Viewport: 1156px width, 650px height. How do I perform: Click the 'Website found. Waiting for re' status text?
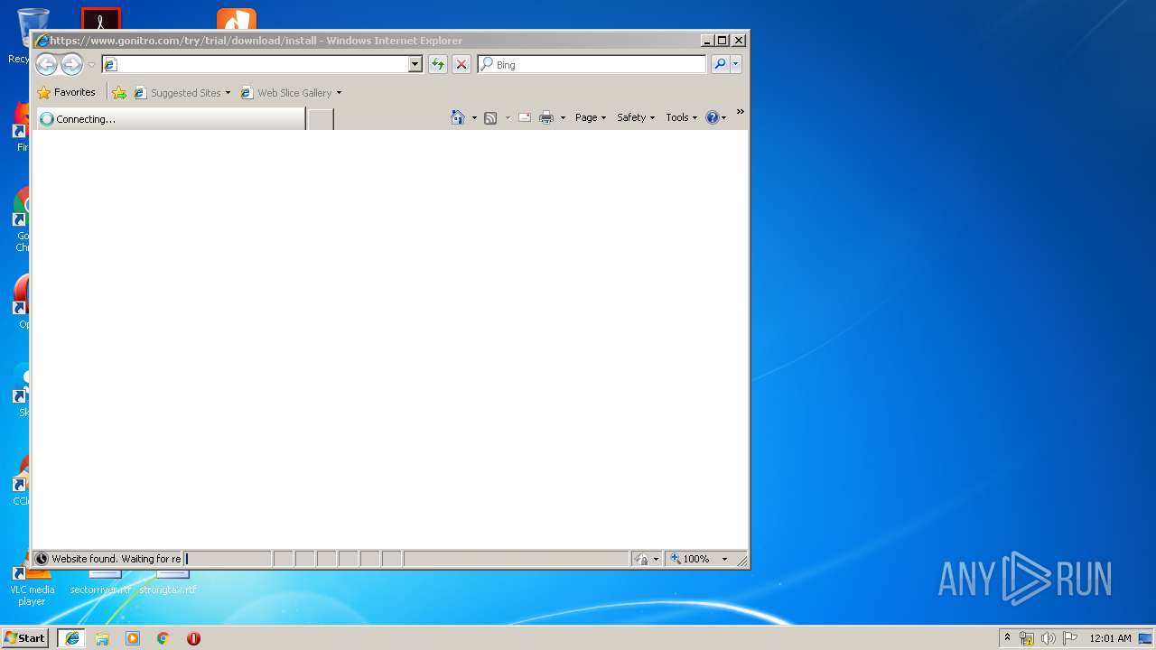pos(116,559)
